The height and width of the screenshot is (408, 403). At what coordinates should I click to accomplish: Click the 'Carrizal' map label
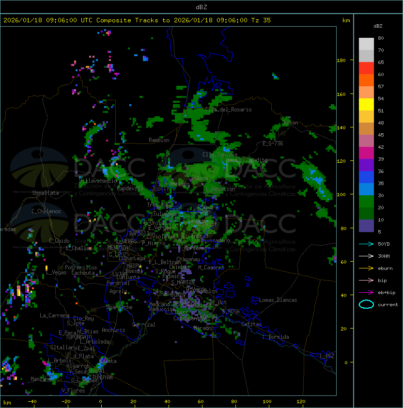coord(144,325)
